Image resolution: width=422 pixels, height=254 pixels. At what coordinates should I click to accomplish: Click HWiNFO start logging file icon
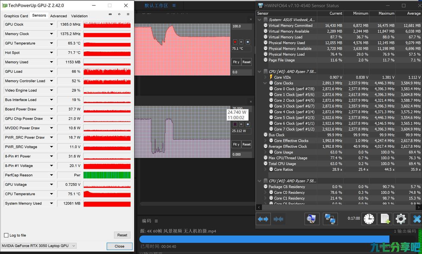(x=385, y=219)
